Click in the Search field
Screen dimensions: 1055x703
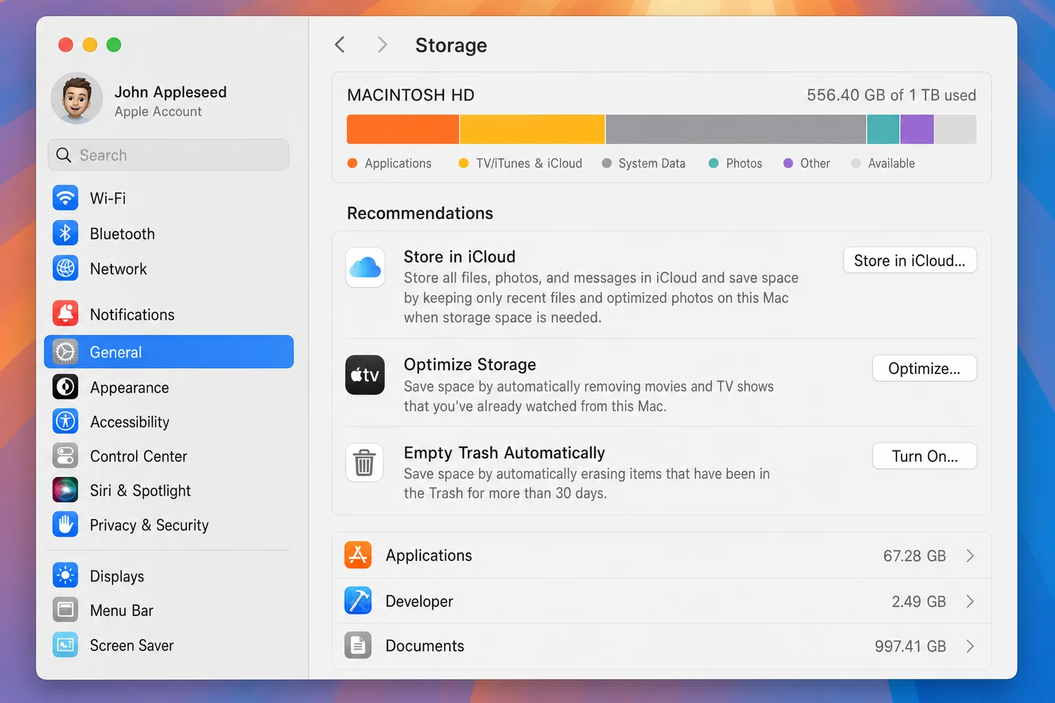point(168,155)
